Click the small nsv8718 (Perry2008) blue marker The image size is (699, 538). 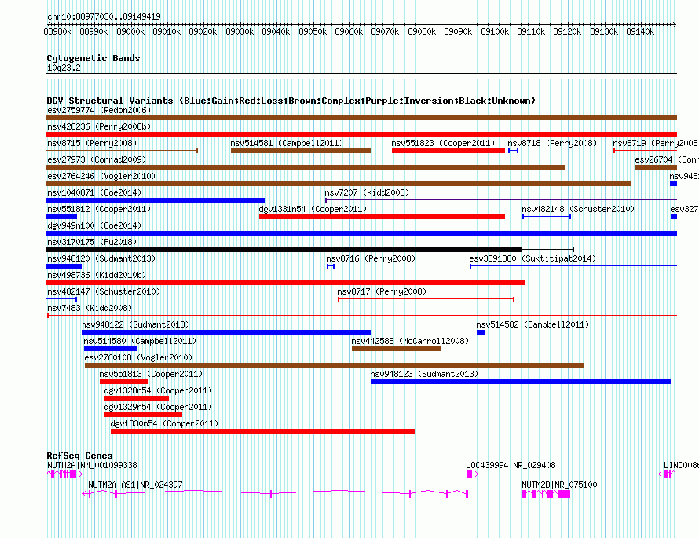tap(513, 151)
